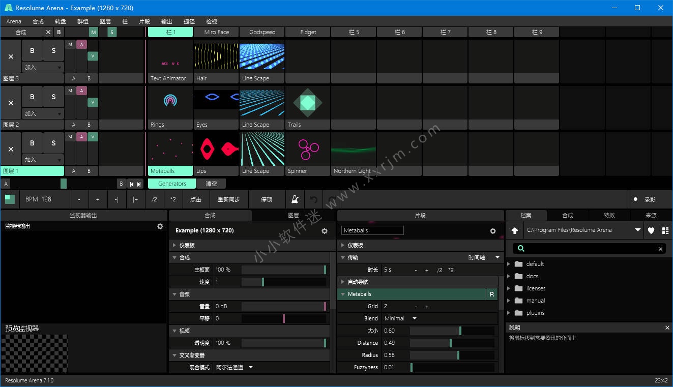Toggle layer 2 video V button

tap(93, 102)
